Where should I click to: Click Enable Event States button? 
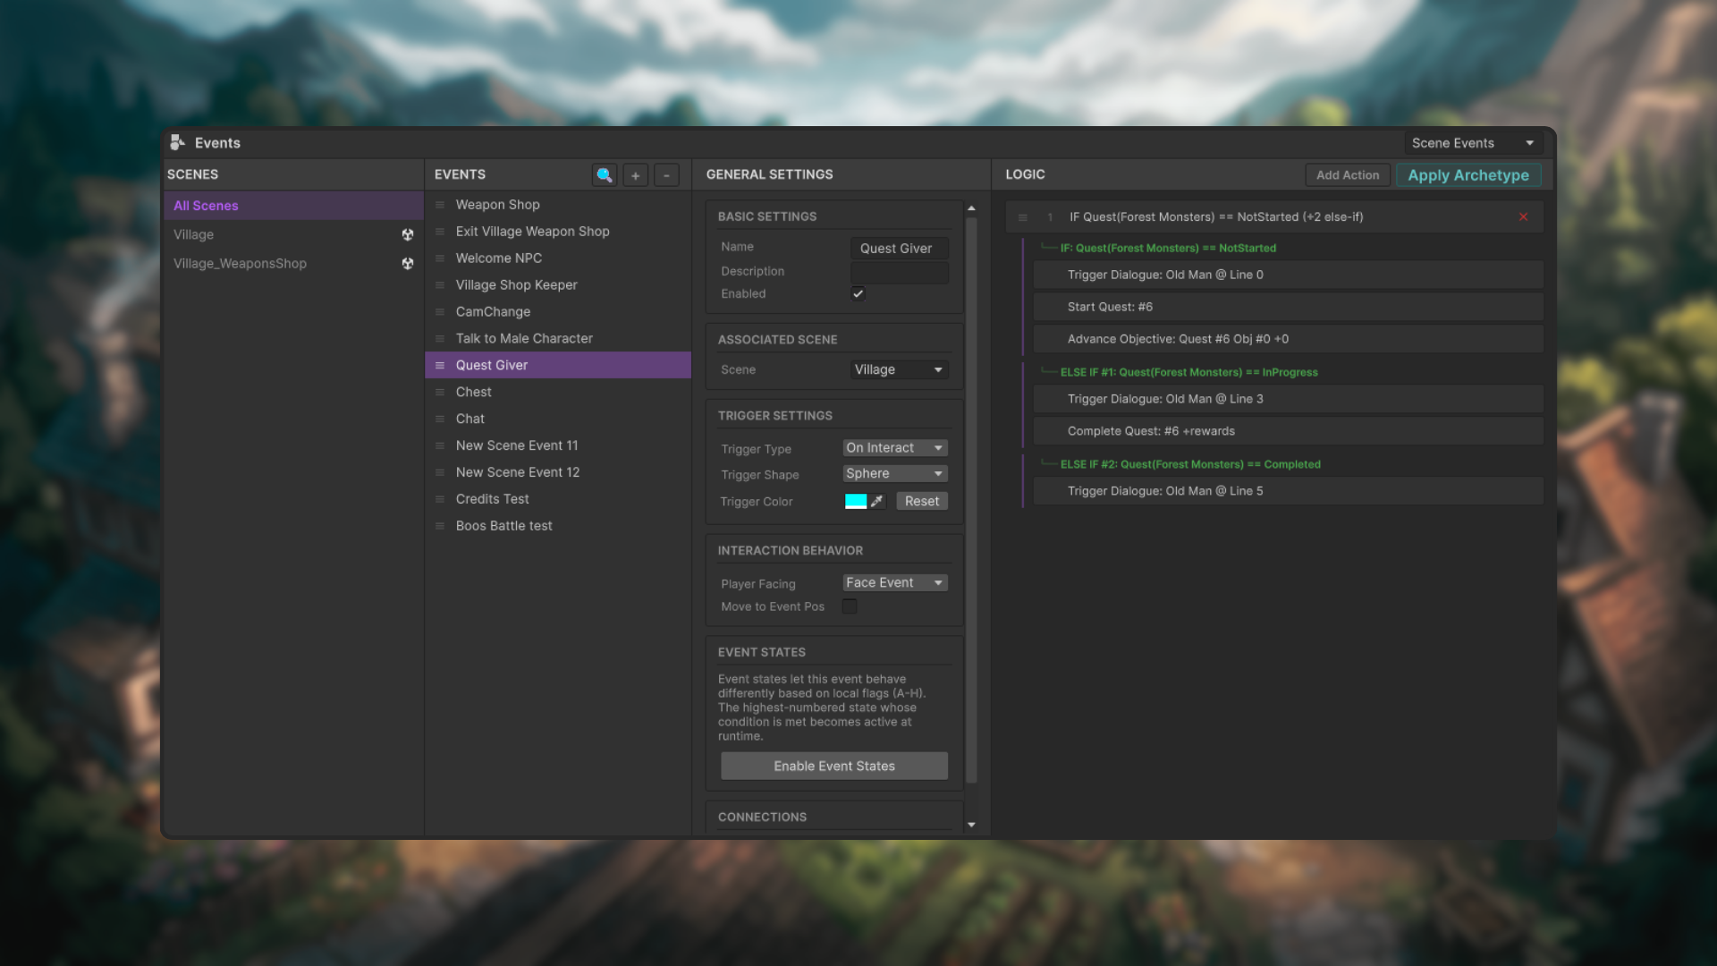point(834,766)
